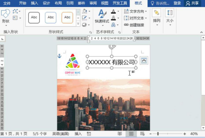The image size is (205, 138).
Task: Switch to the Layout tab
Action: 58,3
